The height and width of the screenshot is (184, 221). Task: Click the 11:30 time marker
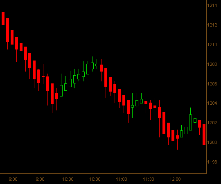pyautogui.click(x=149, y=179)
